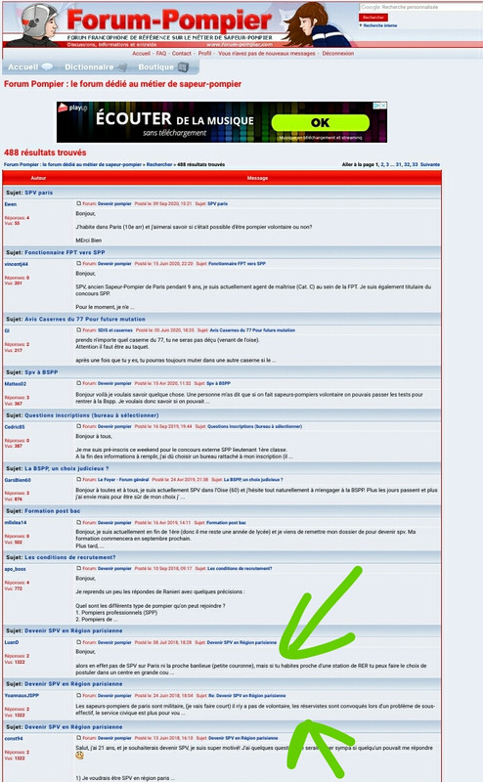This screenshot has width=483, height=782.
Task: Open the post icon in GarsBien60's result row
Action: (x=78, y=479)
